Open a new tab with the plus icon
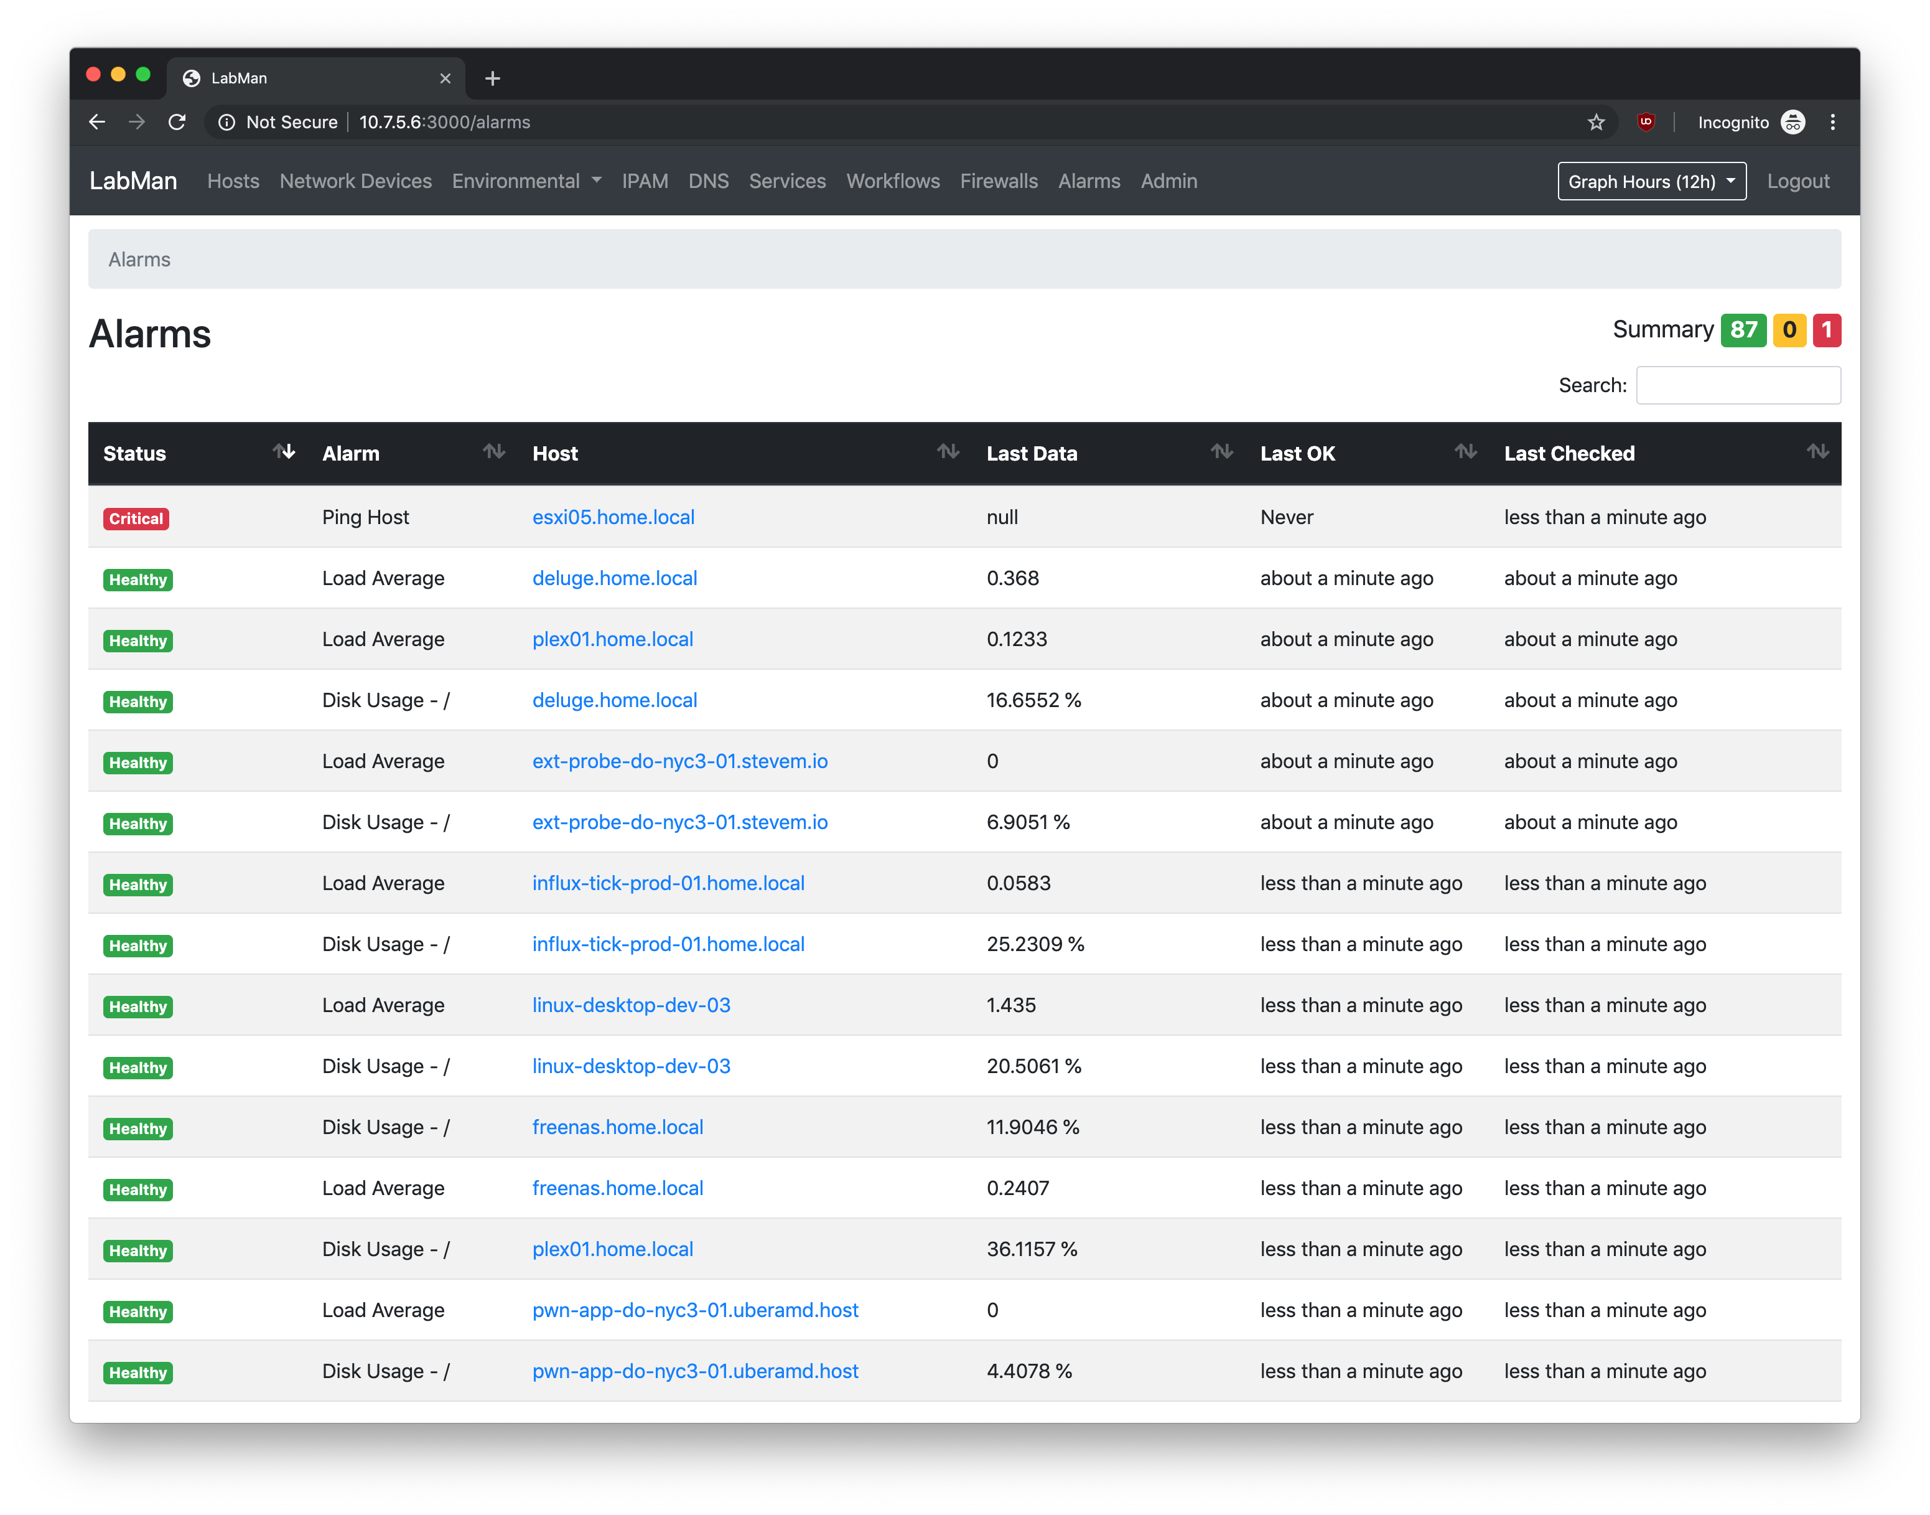This screenshot has height=1515, width=1930. pos(493,78)
